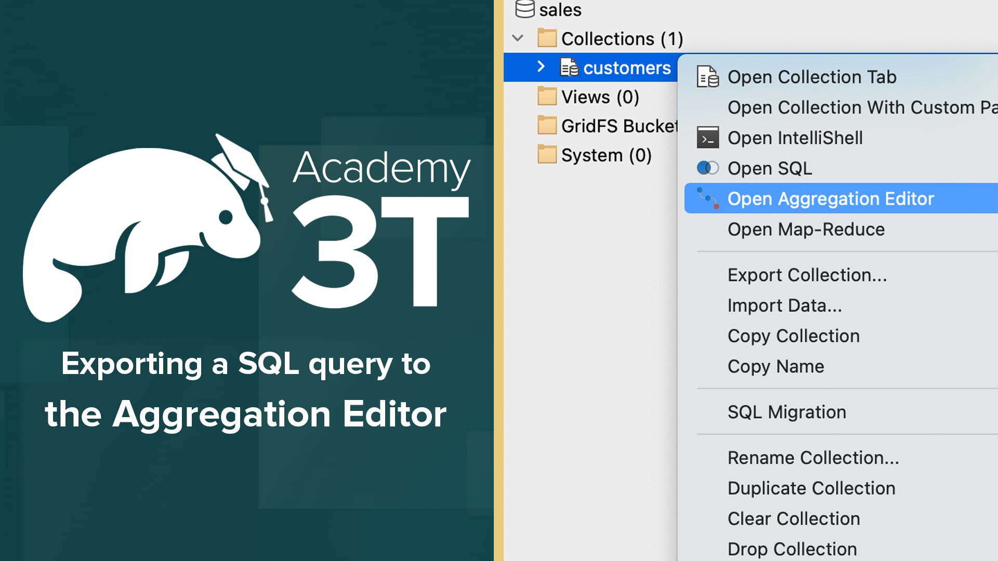Expand the customers collection node
The width and height of the screenshot is (998, 561).
point(541,66)
